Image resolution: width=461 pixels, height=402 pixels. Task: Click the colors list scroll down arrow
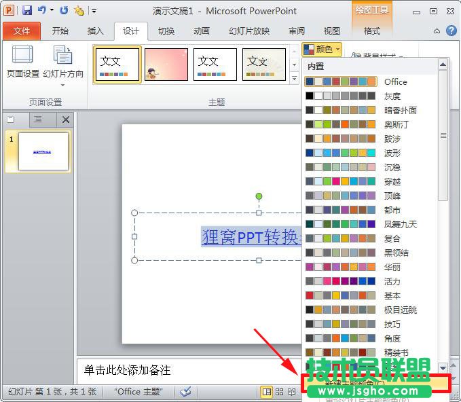tap(443, 367)
